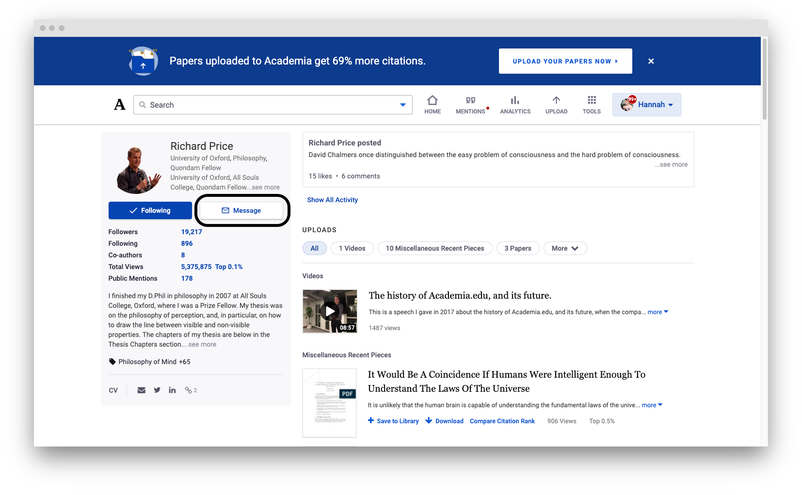Toggle the Following button
The height and width of the screenshot is (495, 802).
(150, 210)
